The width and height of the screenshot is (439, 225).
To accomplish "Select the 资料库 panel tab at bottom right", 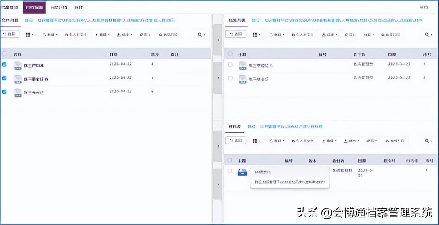I will 235,126.
